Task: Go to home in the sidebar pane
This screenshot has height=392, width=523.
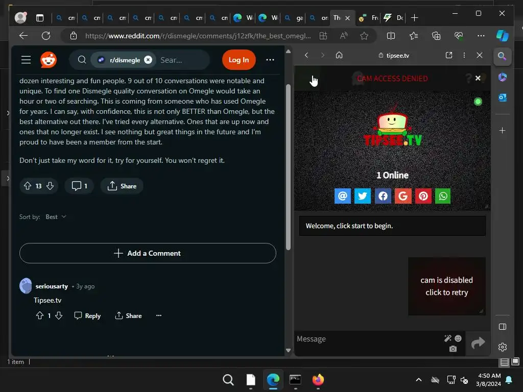Action: 339,55
